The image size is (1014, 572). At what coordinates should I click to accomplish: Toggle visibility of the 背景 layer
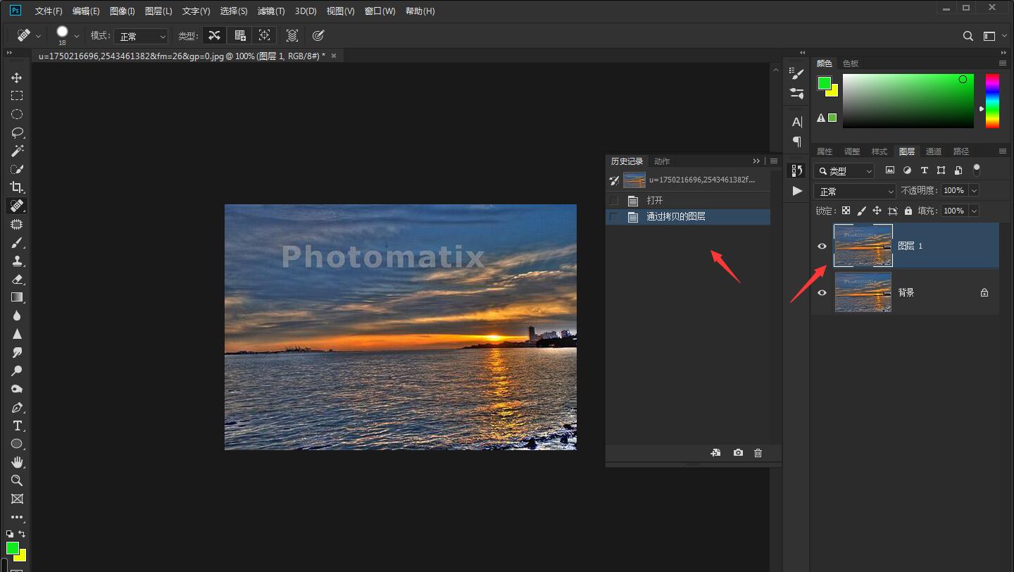tap(822, 292)
